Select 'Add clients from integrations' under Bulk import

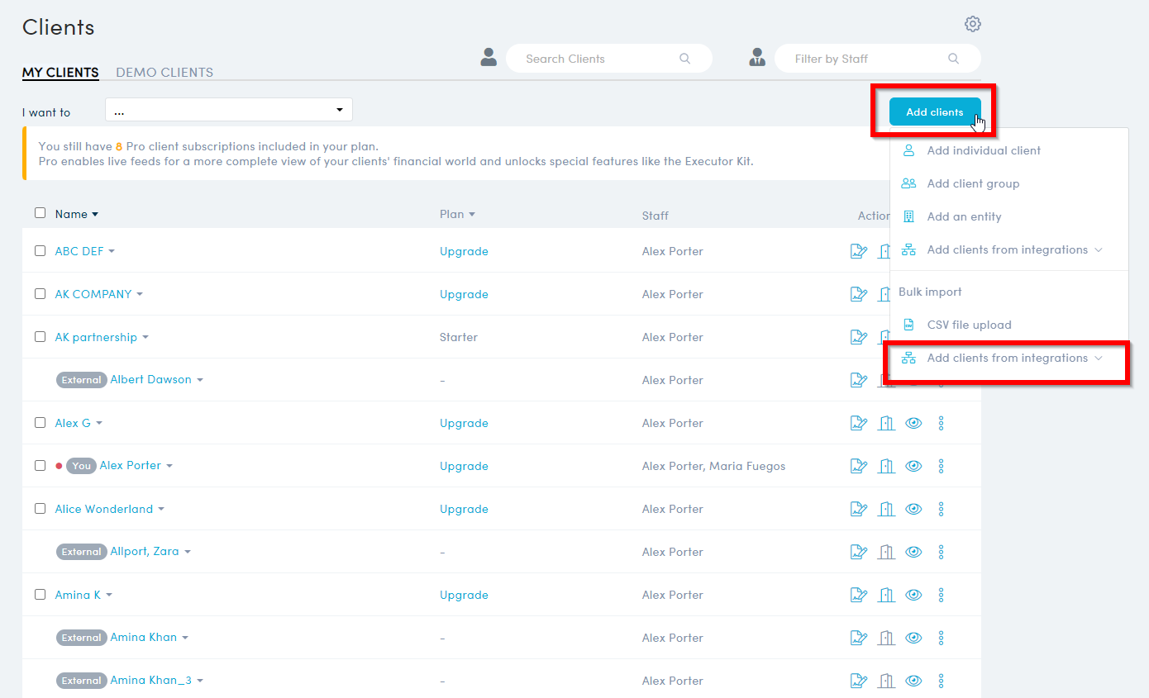(x=1009, y=358)
